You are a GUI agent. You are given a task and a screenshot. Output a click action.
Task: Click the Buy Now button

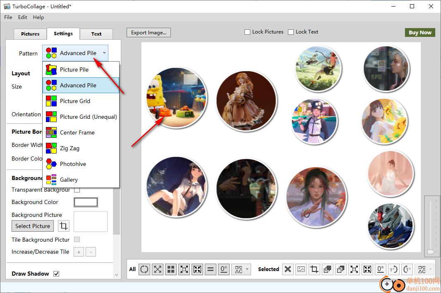[420, 32]
